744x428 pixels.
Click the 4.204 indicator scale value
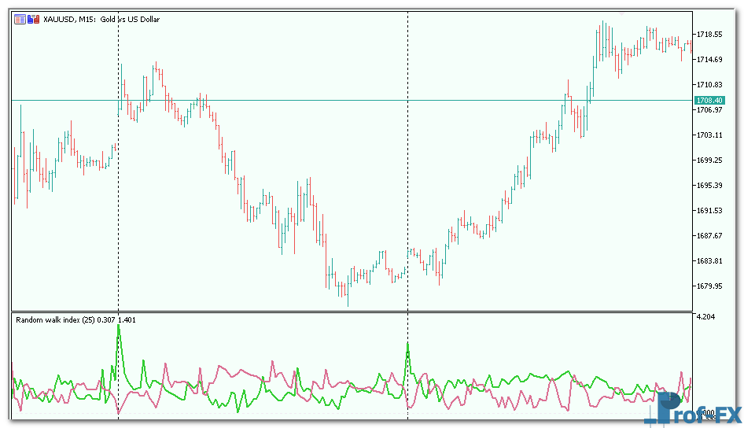click(x=704, y=317)
